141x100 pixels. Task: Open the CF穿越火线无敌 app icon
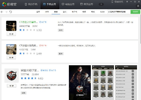coord(11,49)
